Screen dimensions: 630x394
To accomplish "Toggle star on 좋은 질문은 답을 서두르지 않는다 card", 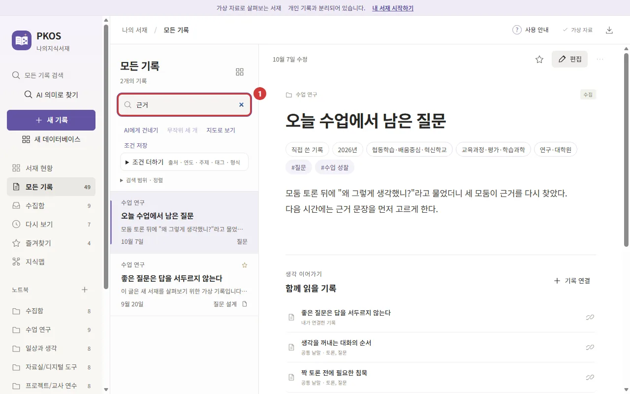I will click(245, 265).
